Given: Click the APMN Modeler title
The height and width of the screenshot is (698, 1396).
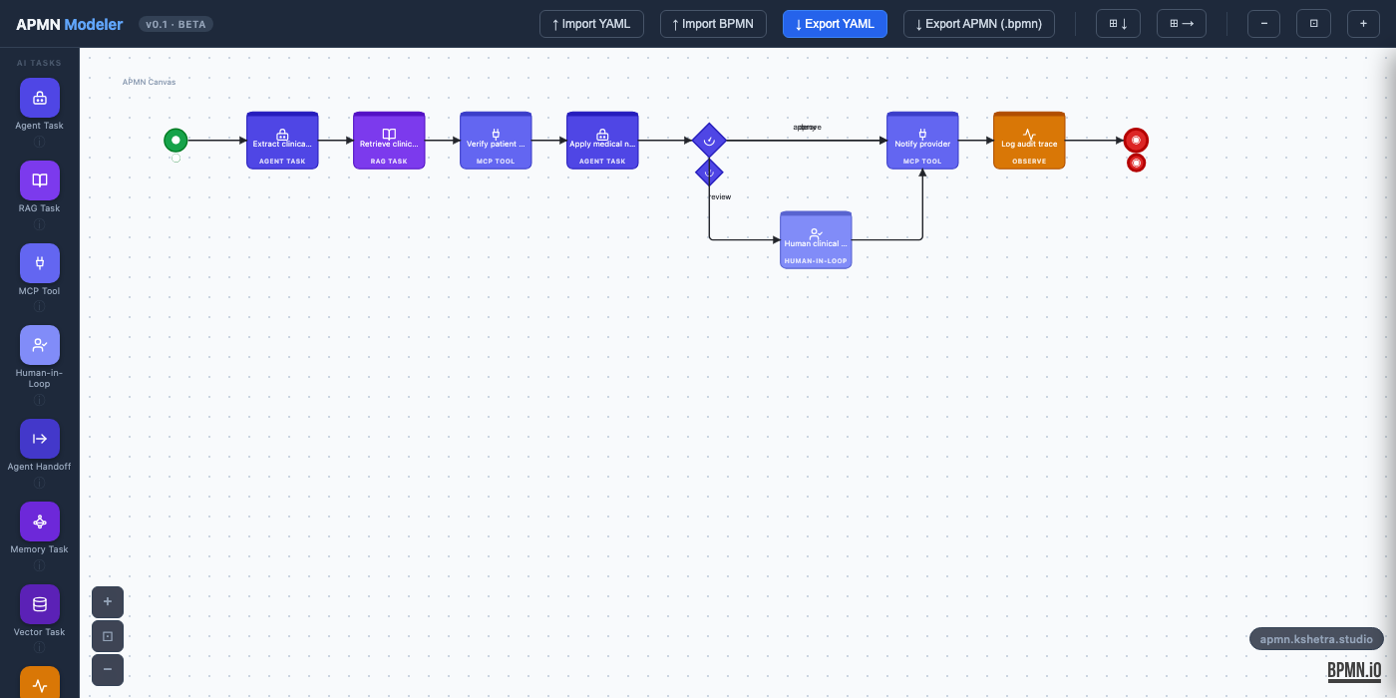Looking at the screenshot, I should [70, 24].
